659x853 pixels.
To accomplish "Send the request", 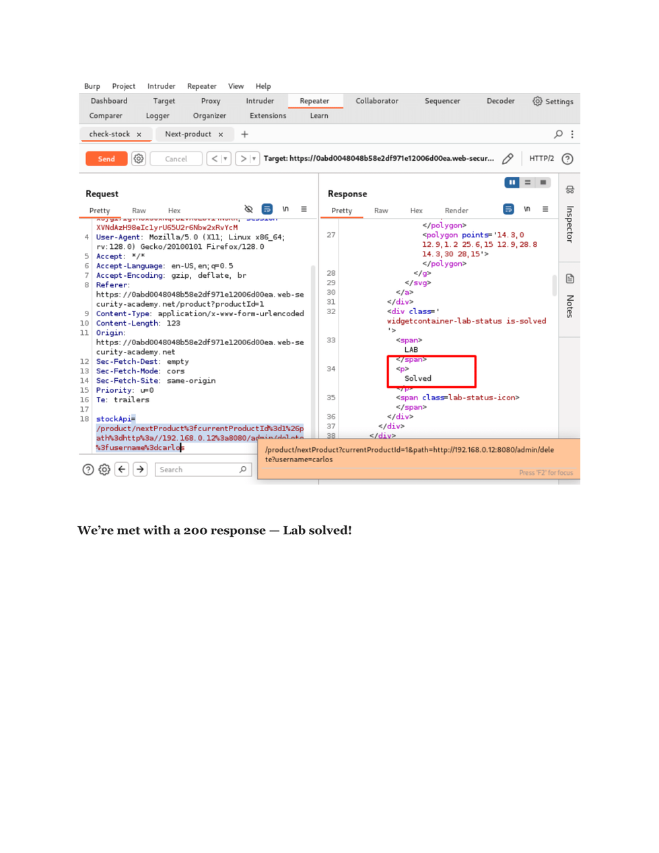I will [x=106, y=159].
